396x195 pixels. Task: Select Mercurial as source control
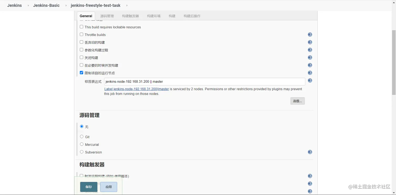(82, 144)
